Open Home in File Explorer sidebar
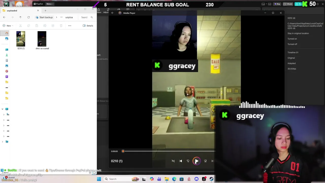The height and width of the screenshot is (183, 325). [x=7, y=33]
